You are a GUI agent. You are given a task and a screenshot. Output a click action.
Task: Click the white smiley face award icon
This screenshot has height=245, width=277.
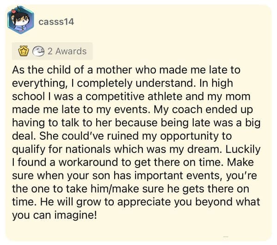[38, 51]
